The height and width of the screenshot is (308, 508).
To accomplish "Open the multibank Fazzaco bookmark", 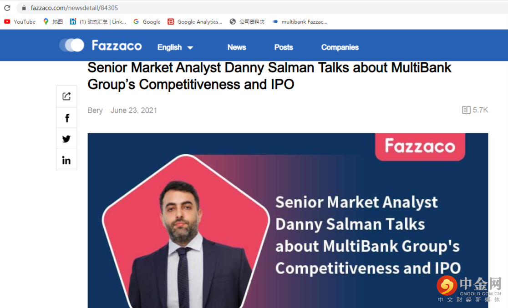I will [300, 21].
